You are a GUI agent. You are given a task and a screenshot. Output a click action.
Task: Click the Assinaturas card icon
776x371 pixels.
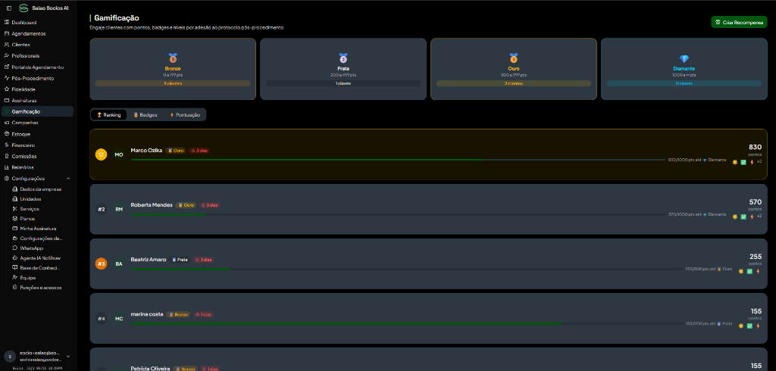(x=6, y=101)
